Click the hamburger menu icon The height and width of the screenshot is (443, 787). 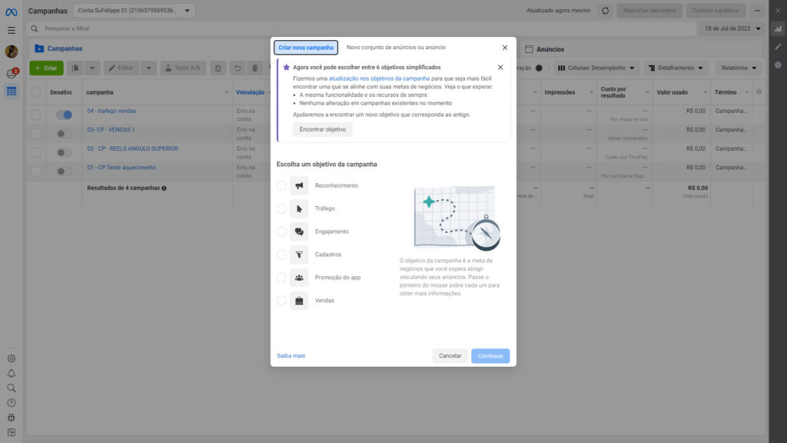point(11,30)
